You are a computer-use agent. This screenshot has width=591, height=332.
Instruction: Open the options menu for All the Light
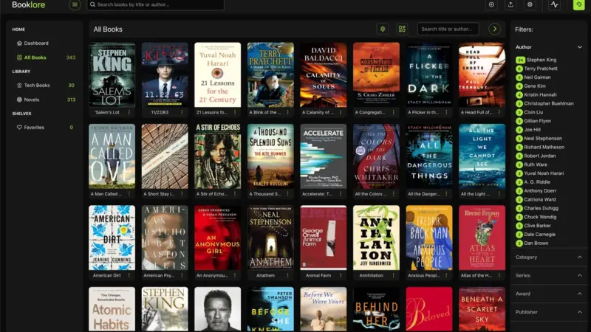click(x=499, y=194)
